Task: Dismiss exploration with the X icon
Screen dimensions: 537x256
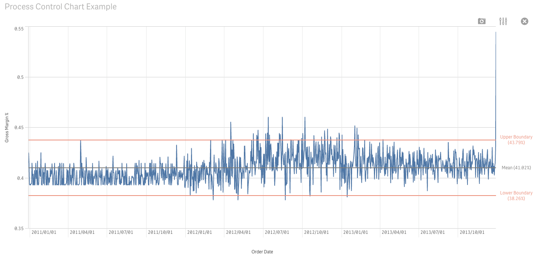Action: (x=524, y=21)
